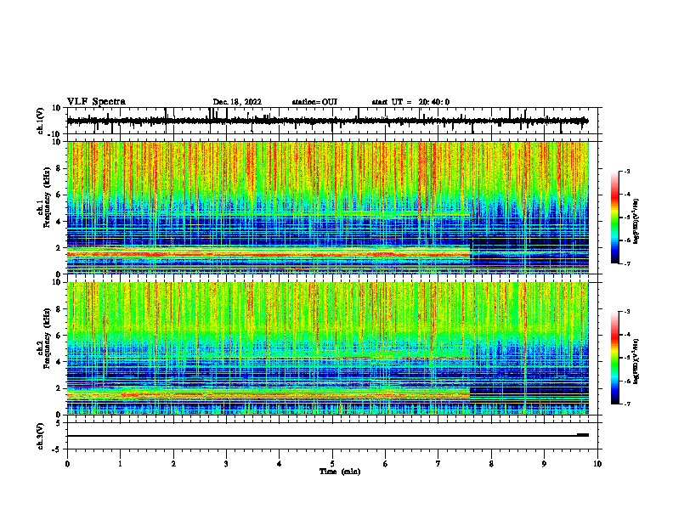Click time axis tick label "7"

[438, 464]
